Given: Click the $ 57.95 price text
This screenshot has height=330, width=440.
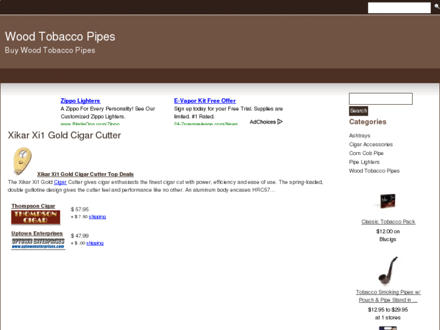Looking at the screenshot, I should point(79,210).
